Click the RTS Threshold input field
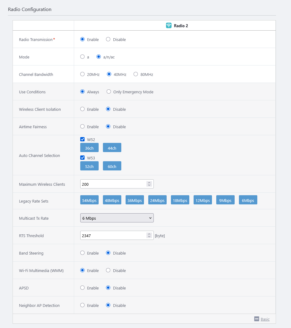Screen dimensions: 291x328 coord(113,236)
